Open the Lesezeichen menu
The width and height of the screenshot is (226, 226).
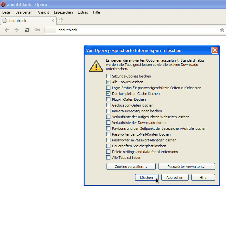63,12
